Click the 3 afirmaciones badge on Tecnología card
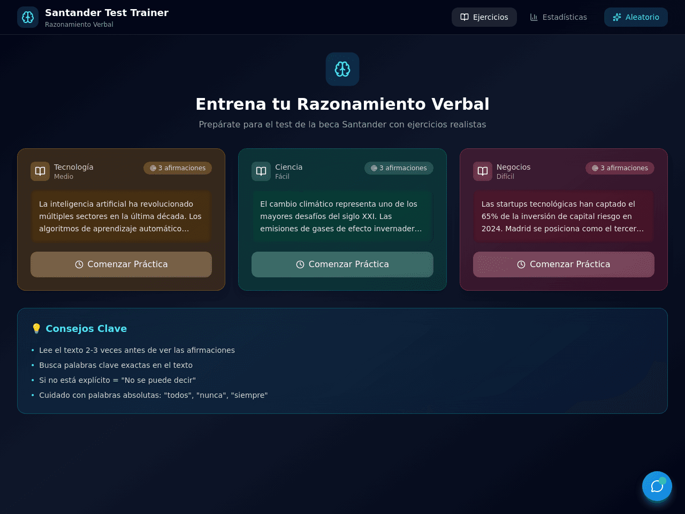This screenshot has height=514, width=685. 178,168
